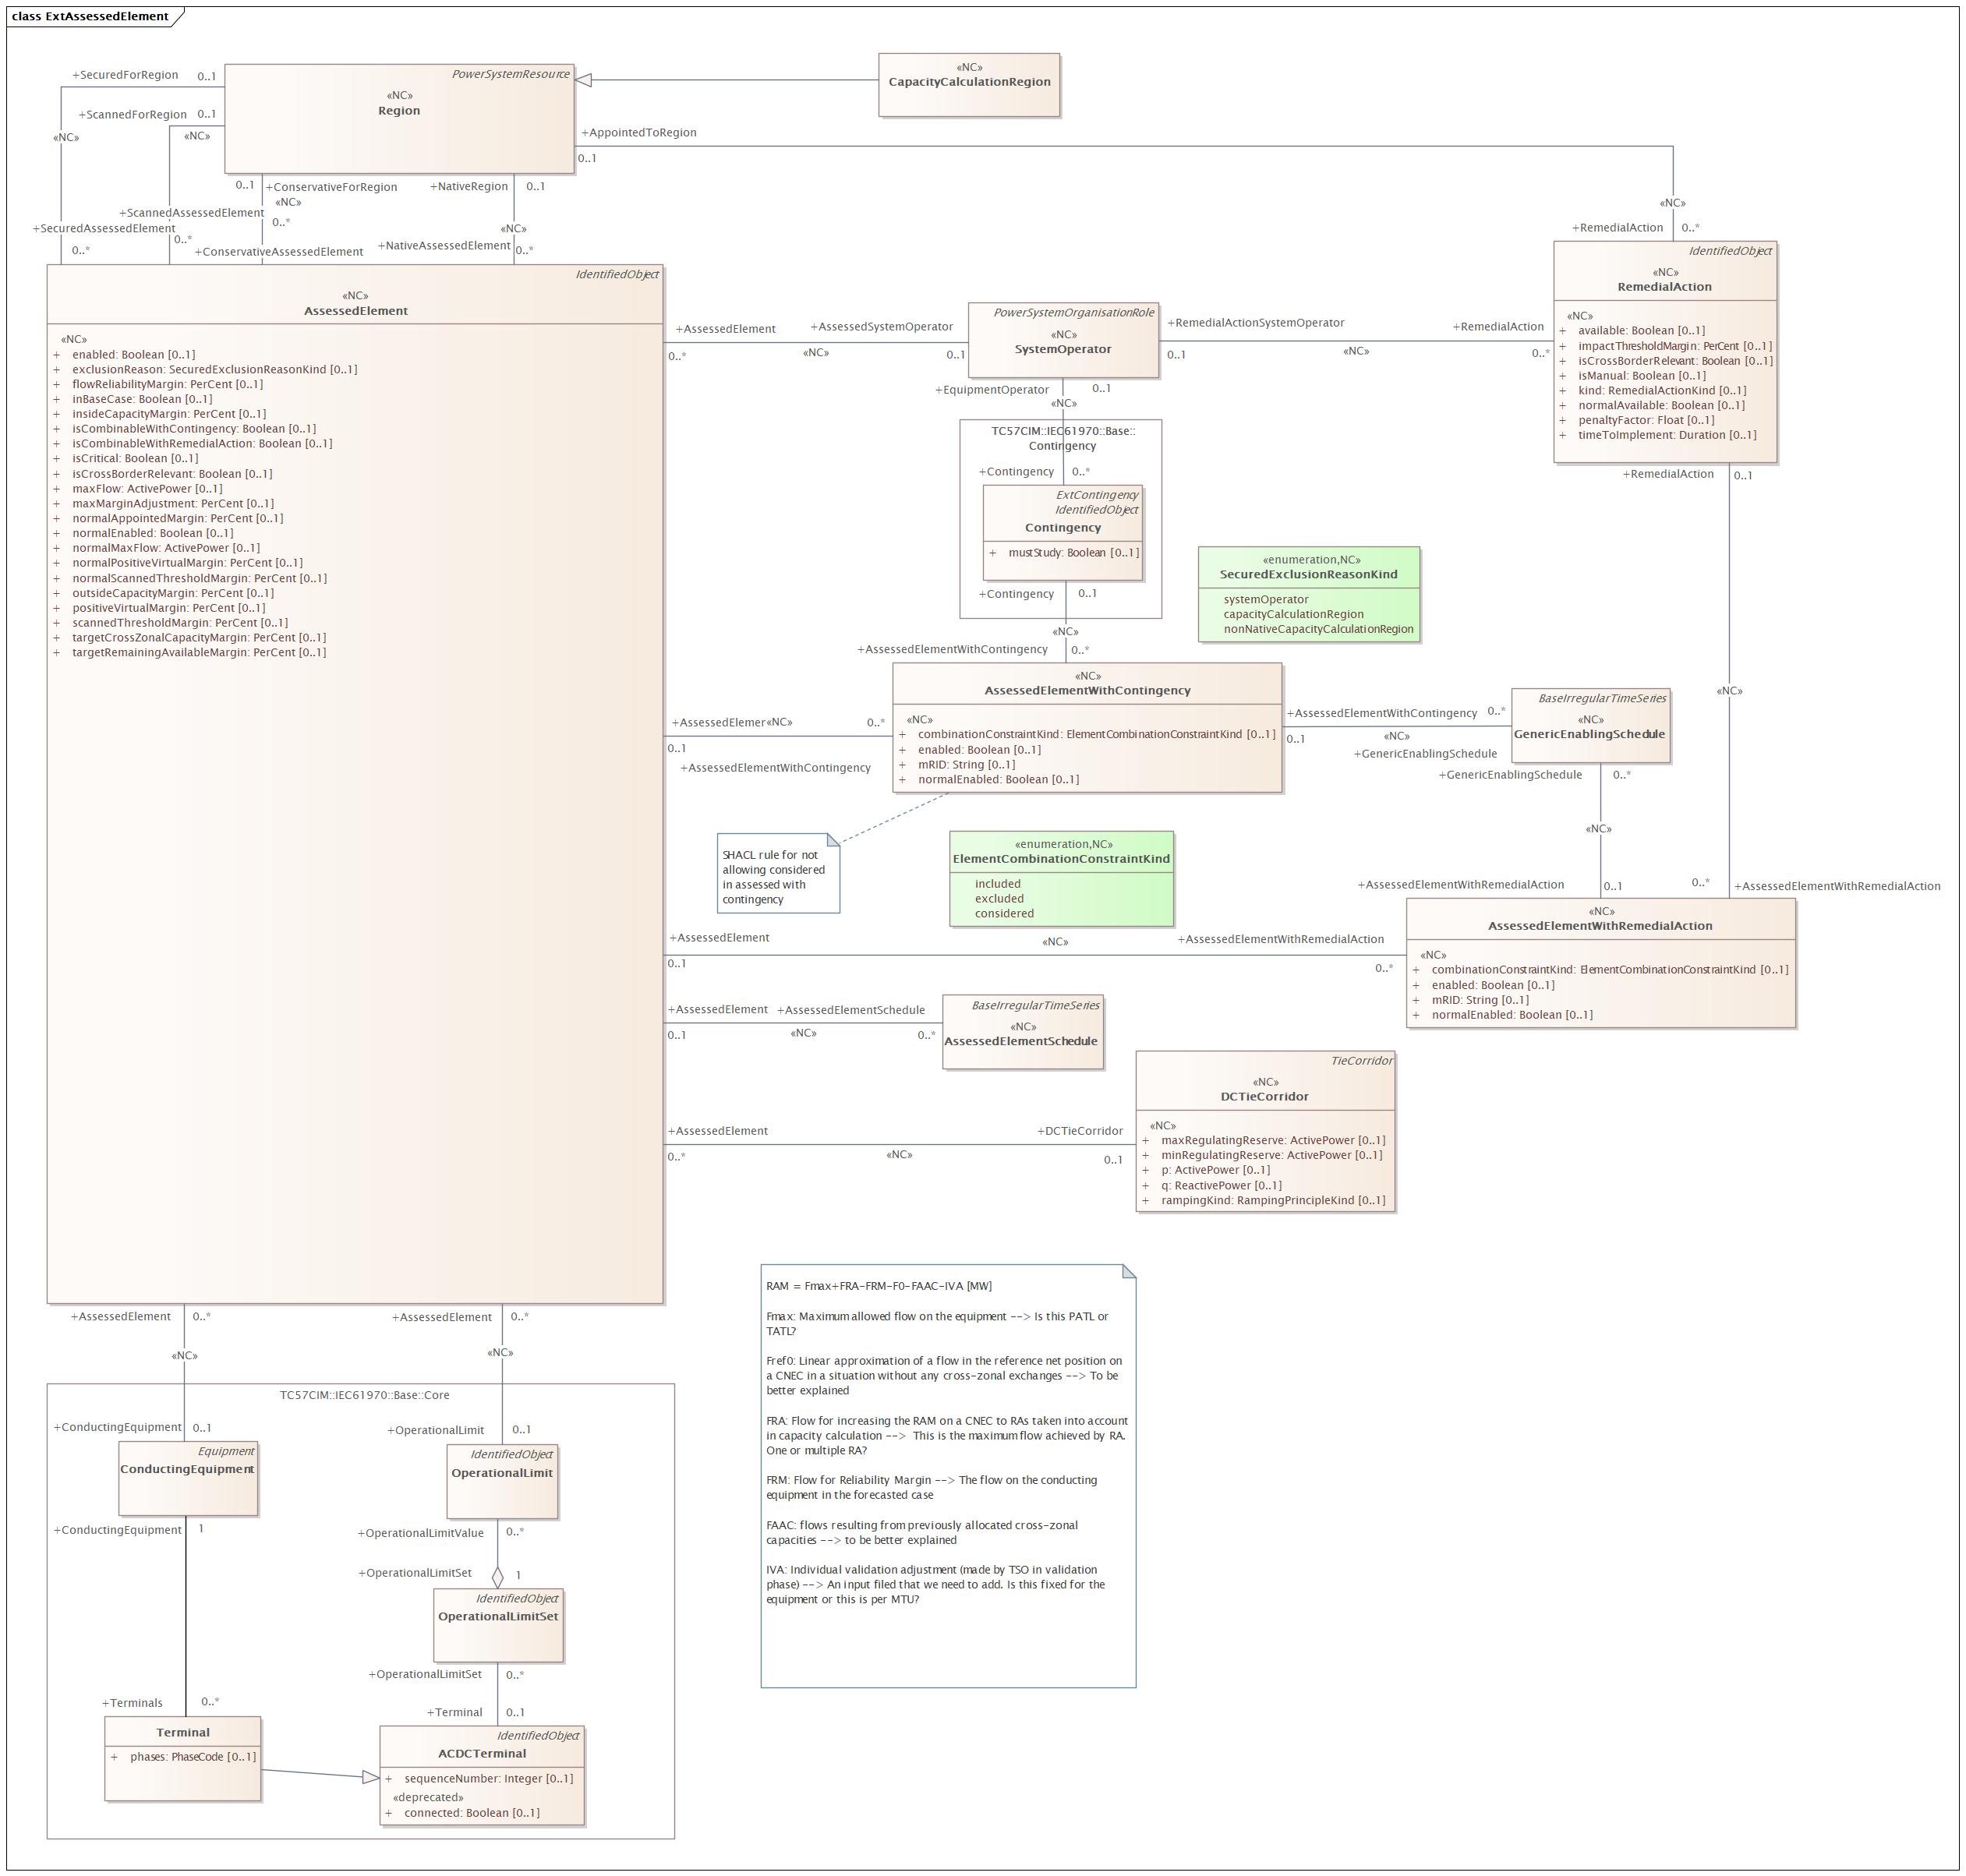
Task: Click the AssessedElementSchedule class box
Action: tap(1022, 1033)
